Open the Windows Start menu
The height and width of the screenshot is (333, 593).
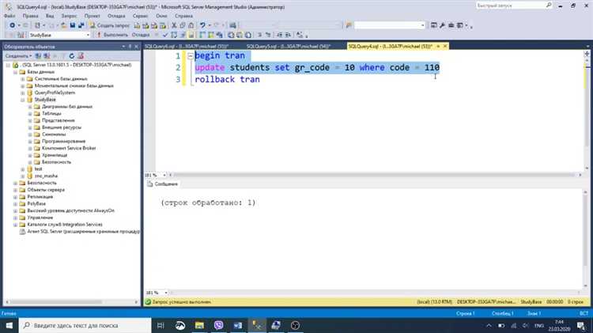pyautogui.click(x=9, y=325)
